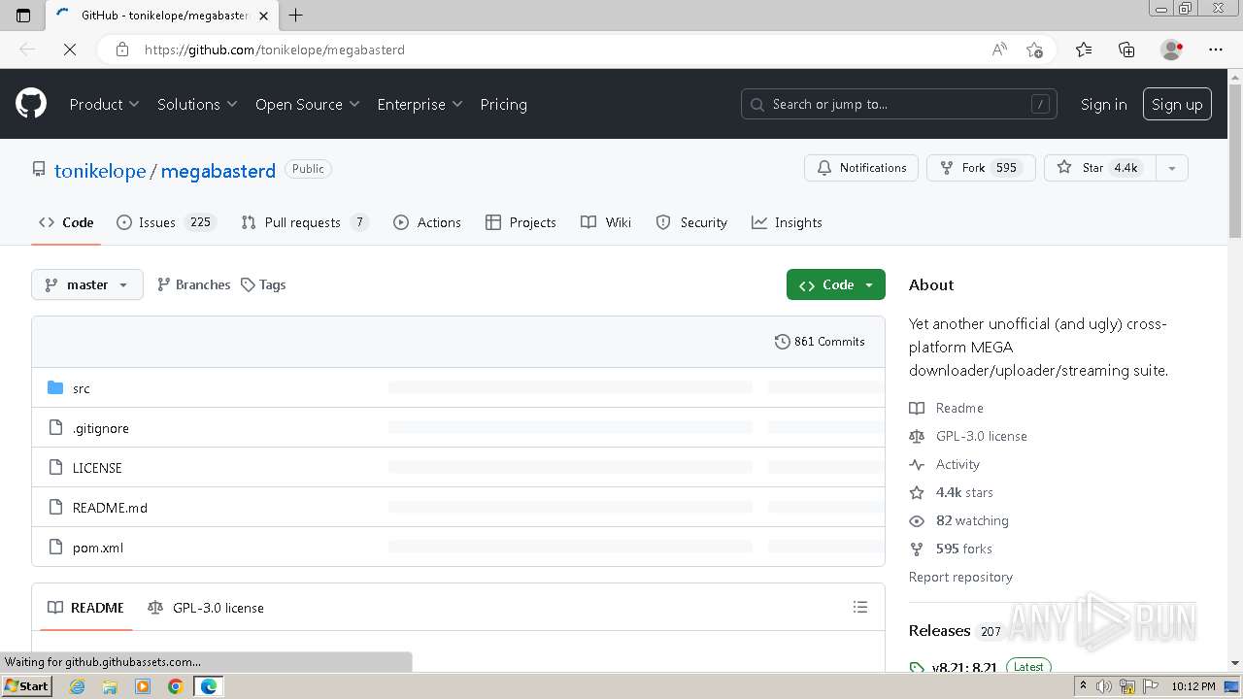This screenshot has height=699, width=1243.
Task: Show hidden system tray icons
Action: pyautogui.click(x=1084, y=686)
